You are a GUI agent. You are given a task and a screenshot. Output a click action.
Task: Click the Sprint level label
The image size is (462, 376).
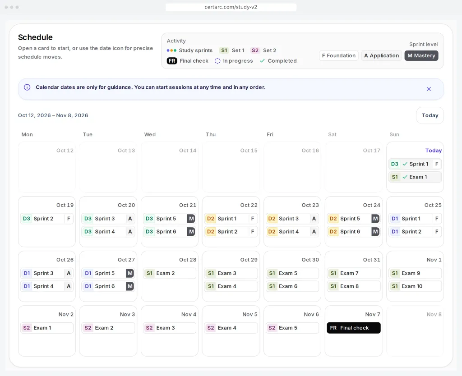(424, 44)
